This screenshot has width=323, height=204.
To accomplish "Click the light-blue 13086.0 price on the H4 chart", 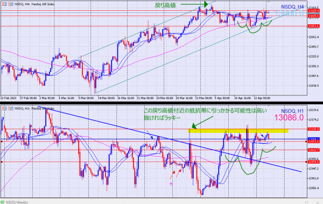I will pyautogui.click(x=289, y=13).
